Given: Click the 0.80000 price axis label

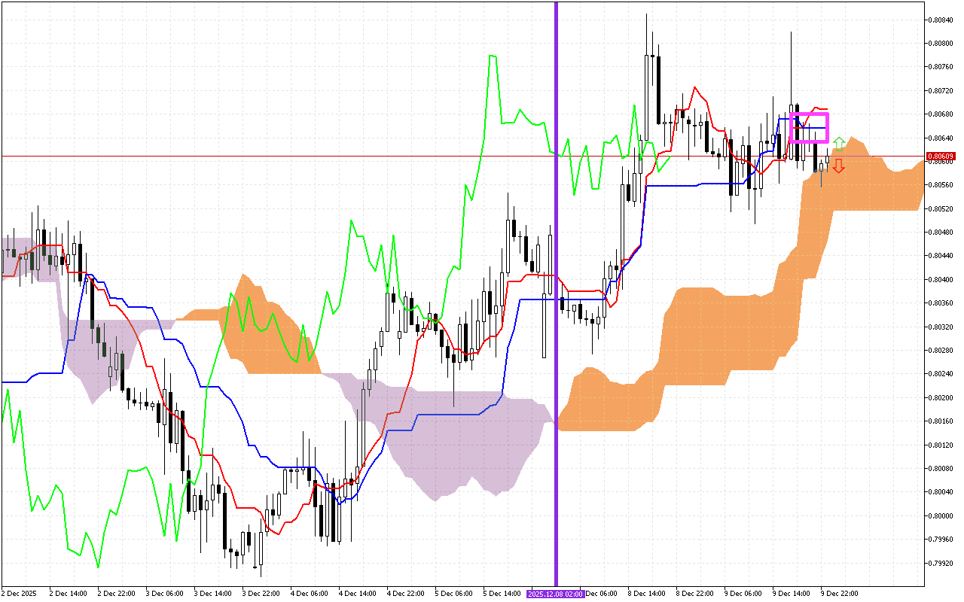Looking at the screenshot, I should (941, 515).
